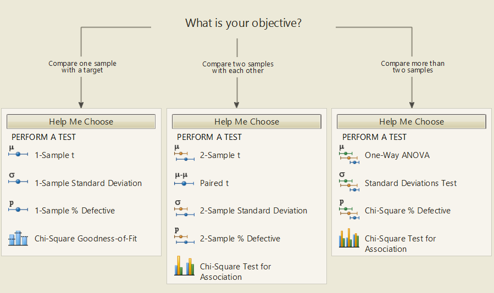The image size is (494, 293).
Task: Click the 2-Sample % Defective icon
Action: 184,238
